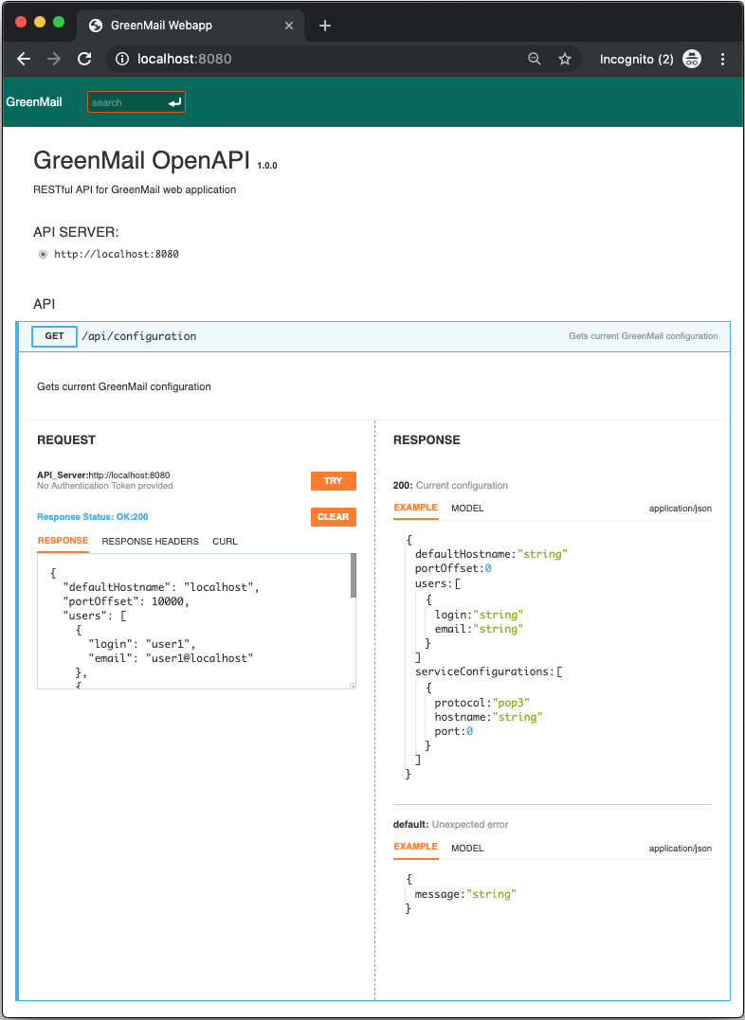Click 'RESTful API for GreenMail web application' text

click(135, 190)
